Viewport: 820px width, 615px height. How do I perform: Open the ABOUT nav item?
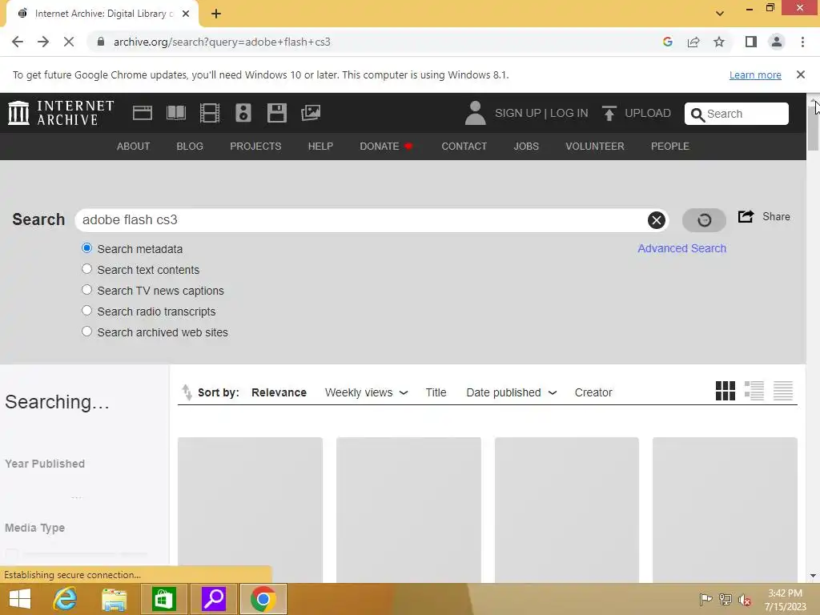[134, 147]
